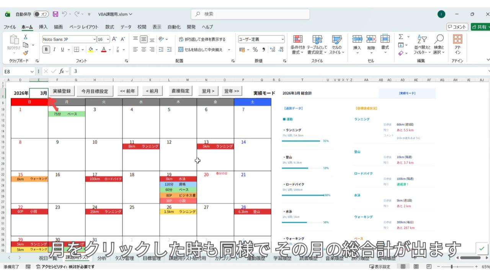Toggle Bold formatting button
The height and width of the screenshot is (276, 490).
(x=46, y=49)
